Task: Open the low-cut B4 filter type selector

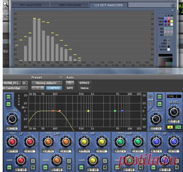Action: (x=8, y=97)
